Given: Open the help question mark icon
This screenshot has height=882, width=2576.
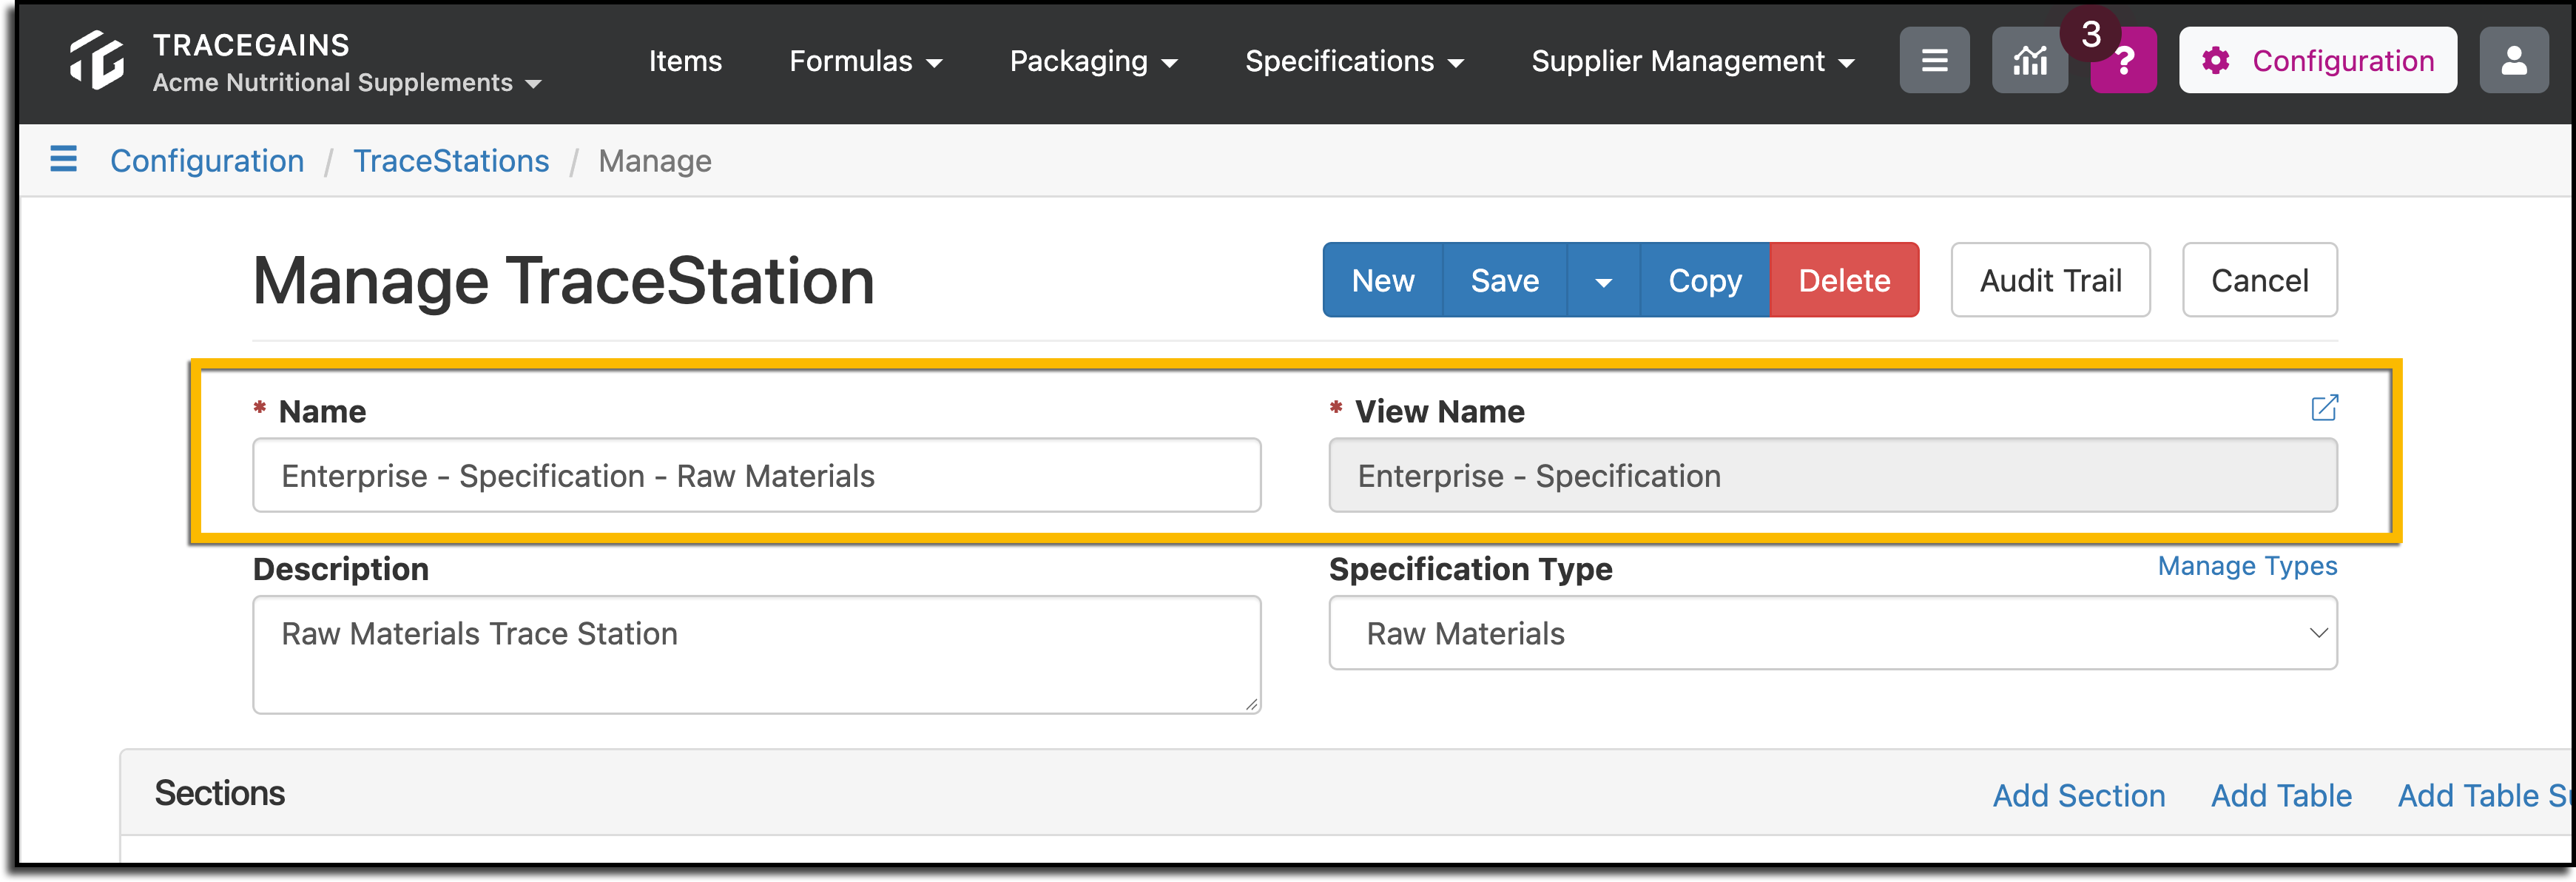Looking at the screenshot, I should tap(2124, 63).
